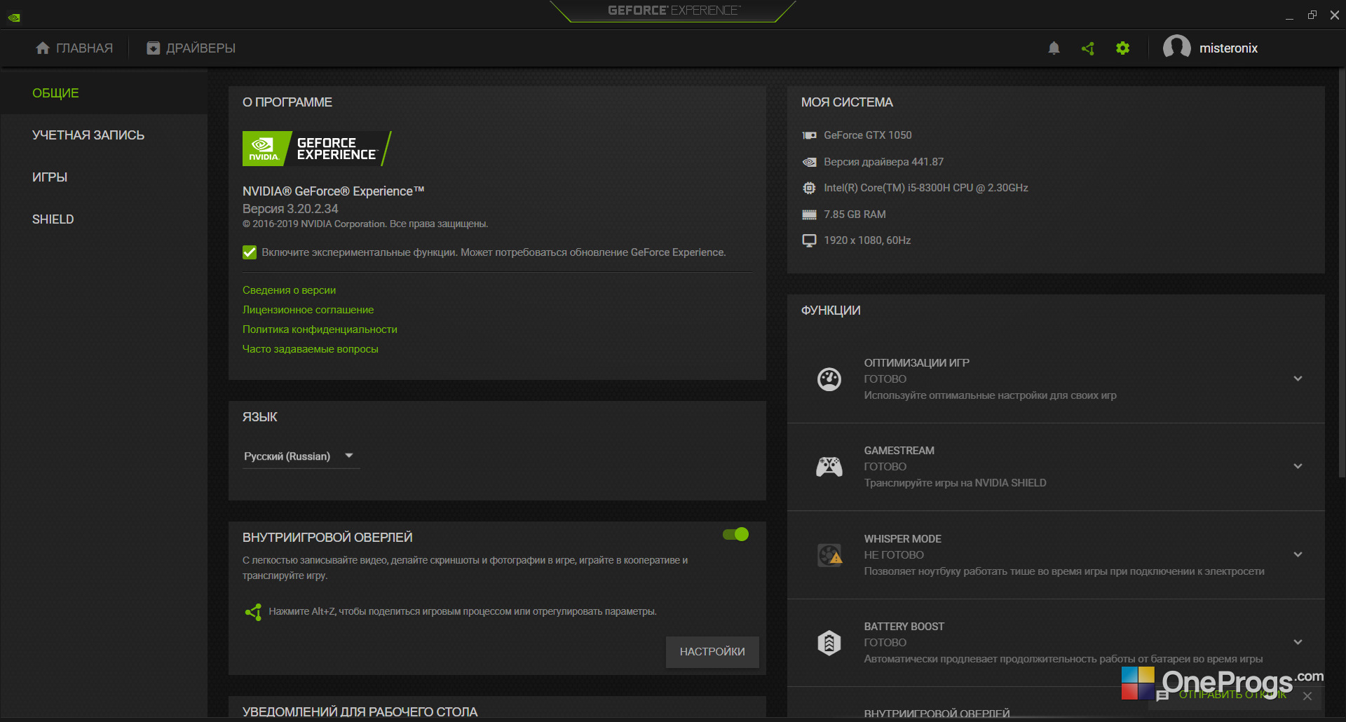
Task: Select ОБЩИЕ in the settings sidebar
Action: coord(104,93)
